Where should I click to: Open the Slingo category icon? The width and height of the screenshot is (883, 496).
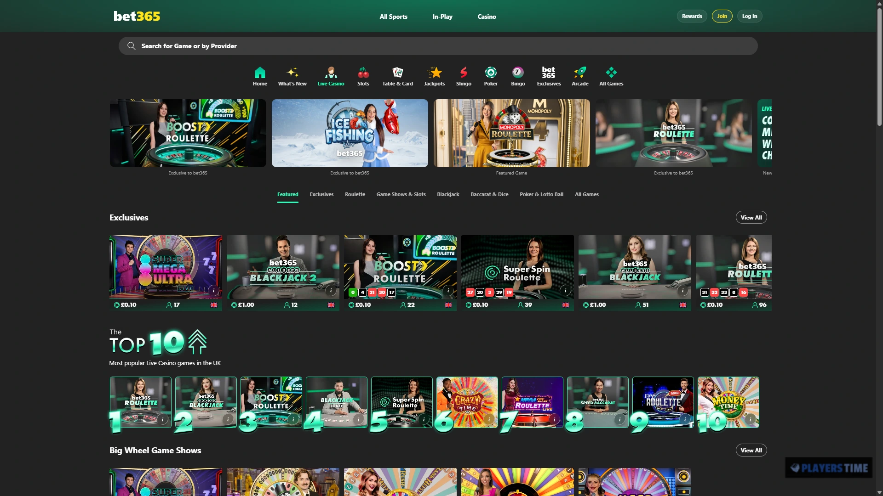pos(464,76)
